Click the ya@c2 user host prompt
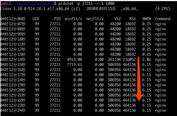Image resolution: width=177 pixels, height=116 pixels. [6, 4]
